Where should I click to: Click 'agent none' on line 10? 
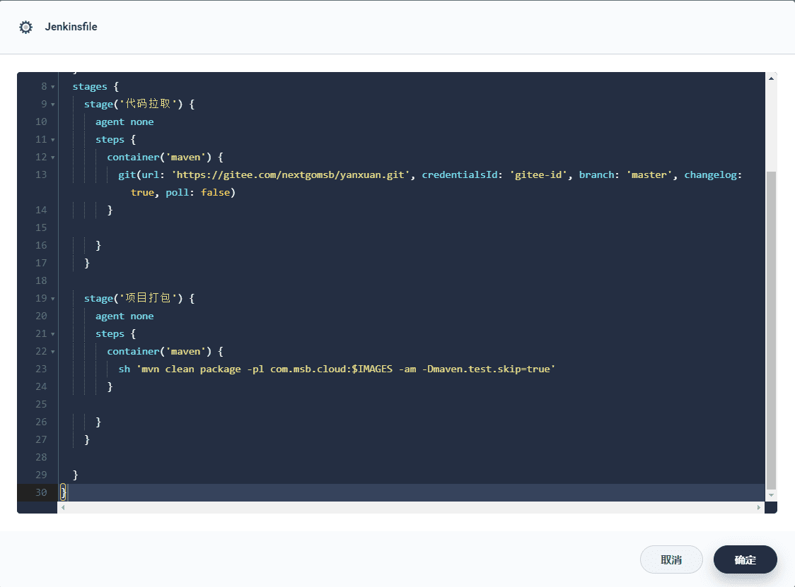pyautogui.click(x=124, y=122)
